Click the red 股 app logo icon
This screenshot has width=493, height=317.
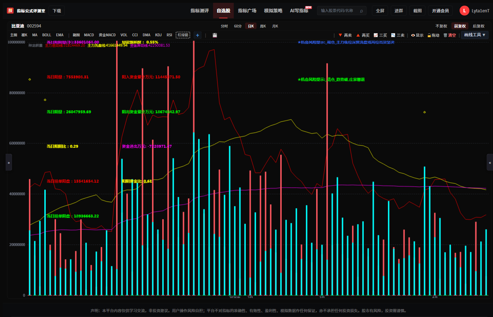[x=10, y=11]
